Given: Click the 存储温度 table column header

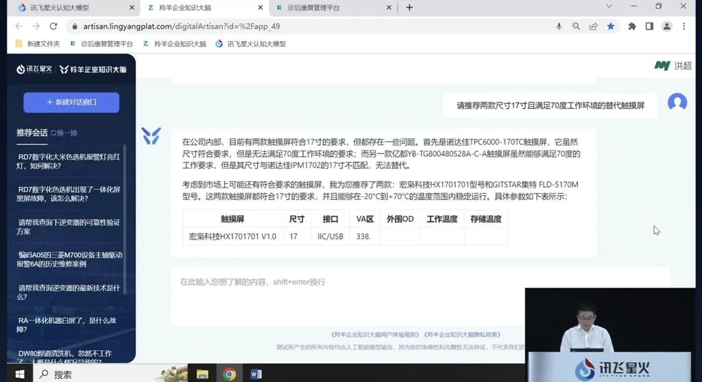Looking at the screenshot, I should point(486,219).
